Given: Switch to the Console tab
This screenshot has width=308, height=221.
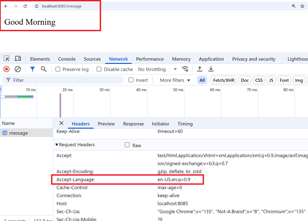Looking at the screenshot, I should pyautogui.click(x=67, y=59).
